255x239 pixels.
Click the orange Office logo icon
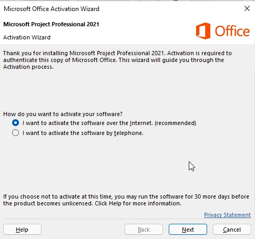(203, 31)
